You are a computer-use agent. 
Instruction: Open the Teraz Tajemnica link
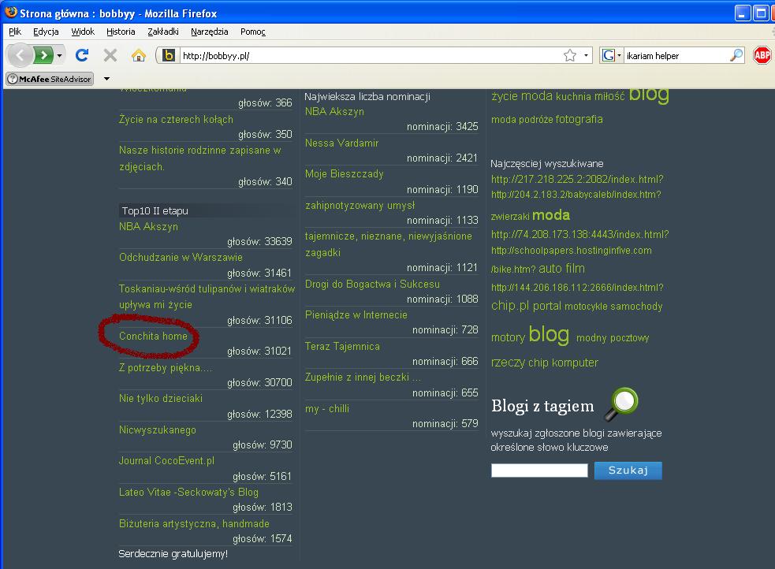[x=342, y=346]
